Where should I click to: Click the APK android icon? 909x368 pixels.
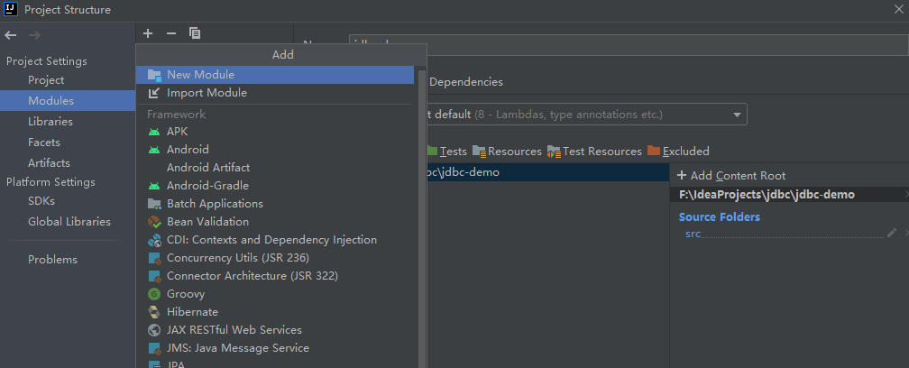point(154,132)
